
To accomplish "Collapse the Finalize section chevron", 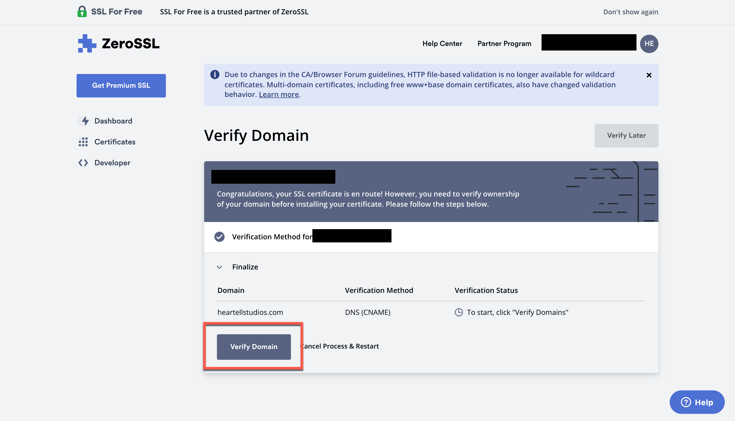I will (219, 267).
